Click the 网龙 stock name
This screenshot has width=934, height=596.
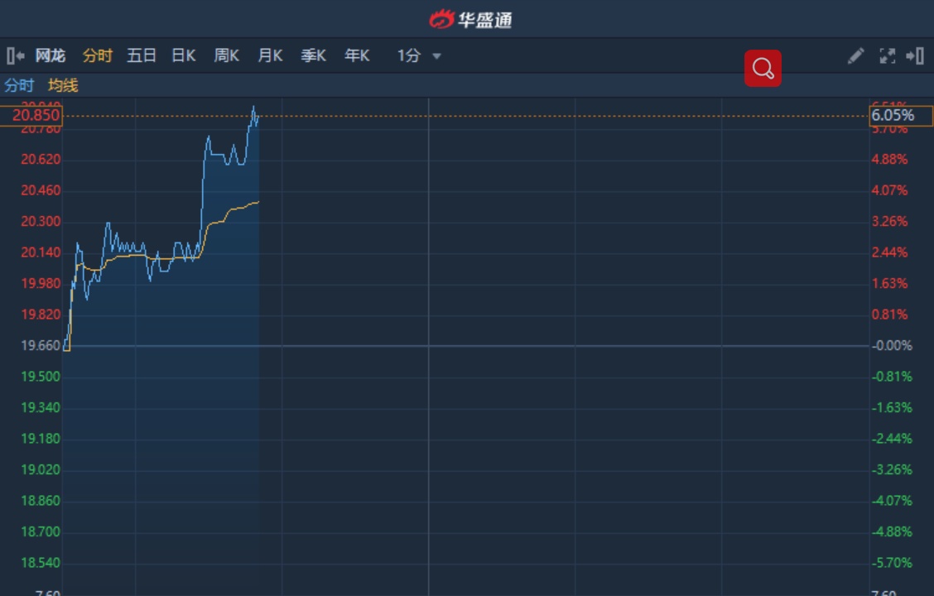click(50, 55)
